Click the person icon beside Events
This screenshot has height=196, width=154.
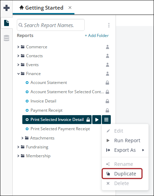[107, 65]
